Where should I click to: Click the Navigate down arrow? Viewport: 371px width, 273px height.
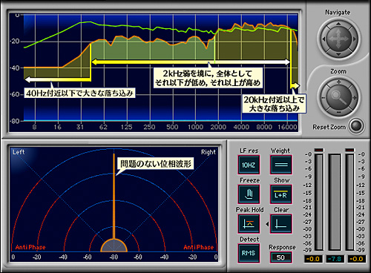[x=338, y=54]
